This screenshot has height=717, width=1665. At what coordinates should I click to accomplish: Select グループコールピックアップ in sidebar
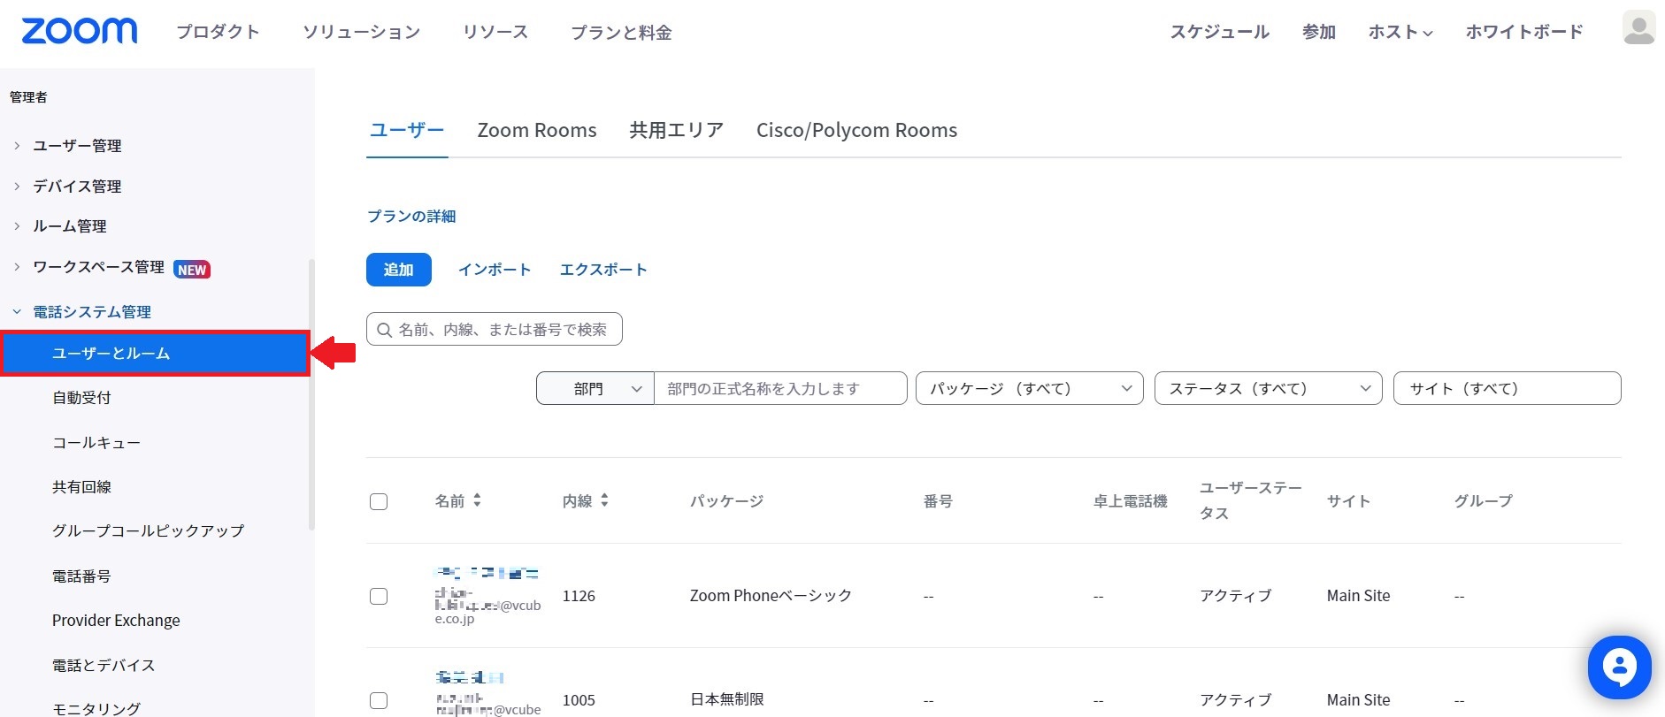[x=148, y=530]
